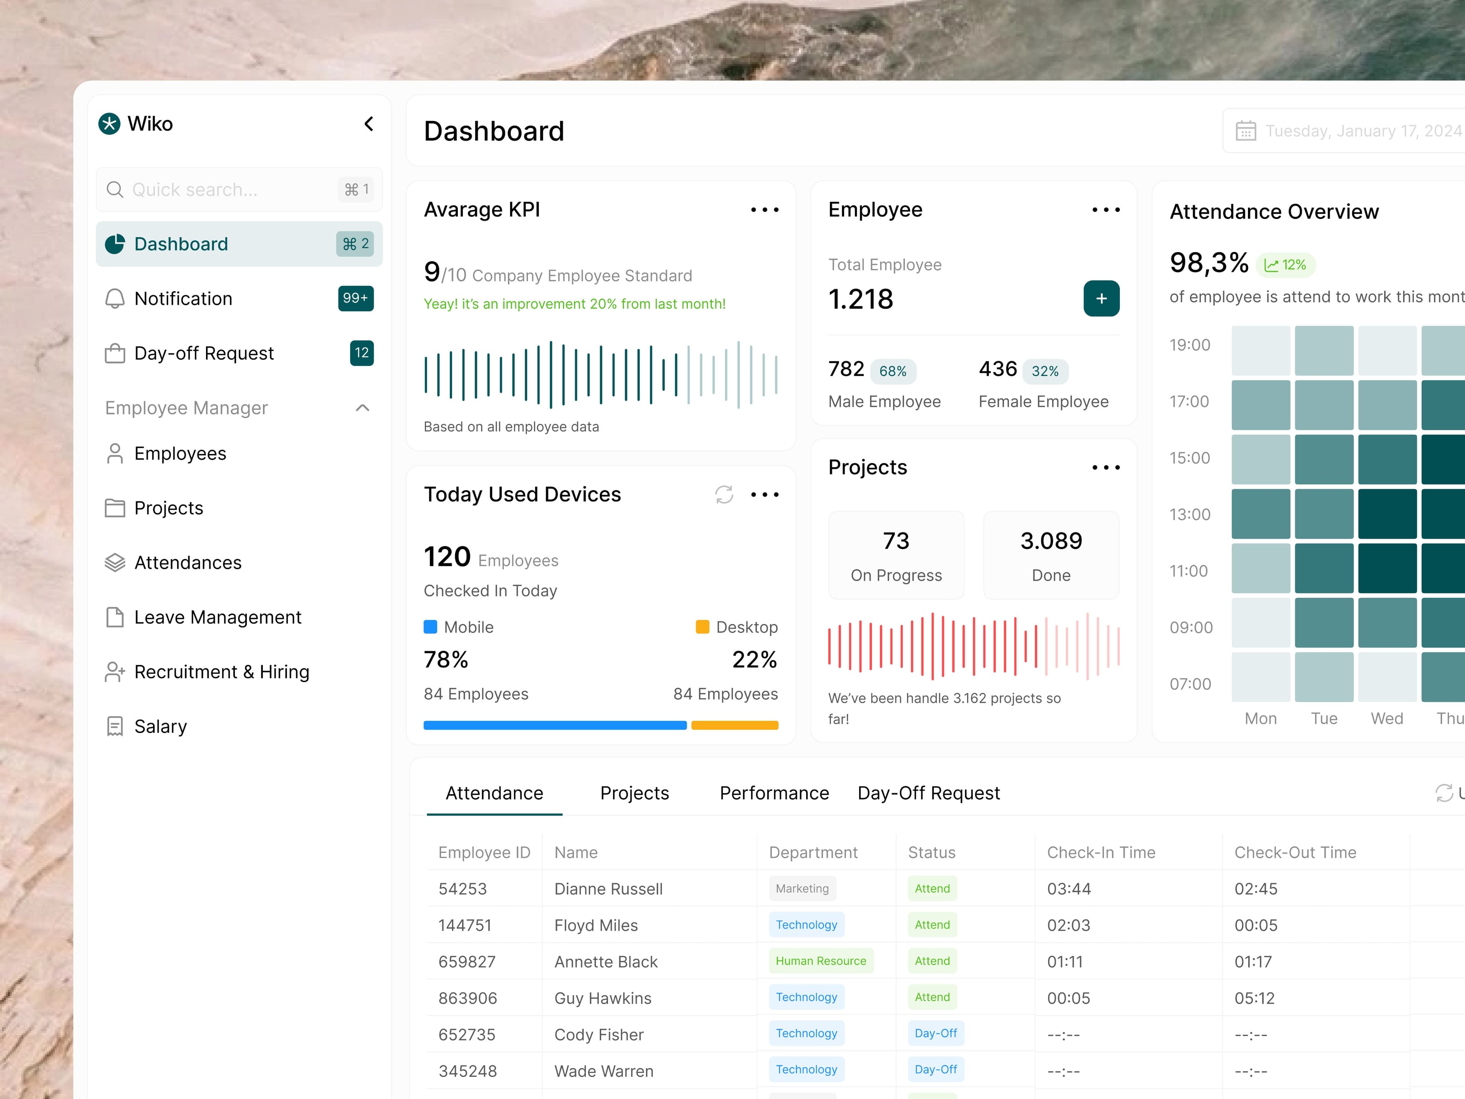Focus the Quick search input field
Screen dimensions: 1465x1099
click(239, 189)
